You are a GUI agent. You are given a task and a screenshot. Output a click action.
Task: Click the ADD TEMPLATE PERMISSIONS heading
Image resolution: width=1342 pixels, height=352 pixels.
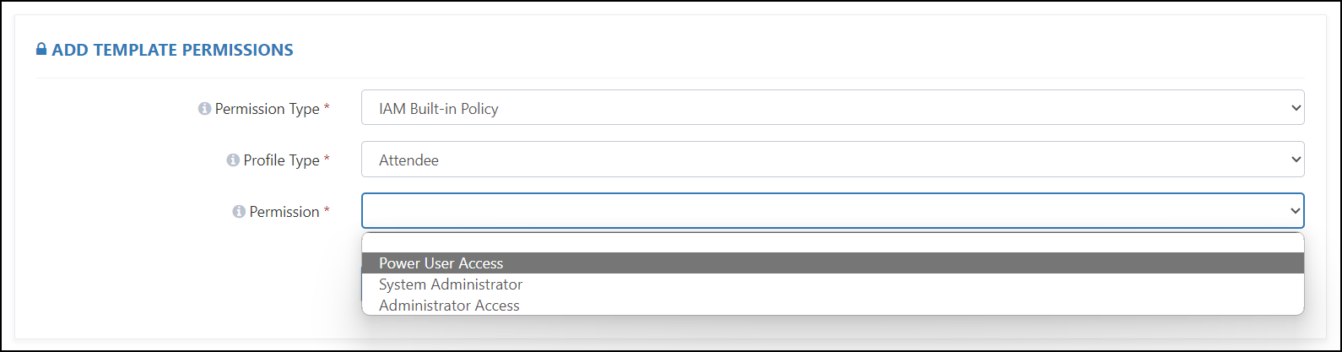coord(172,50)
